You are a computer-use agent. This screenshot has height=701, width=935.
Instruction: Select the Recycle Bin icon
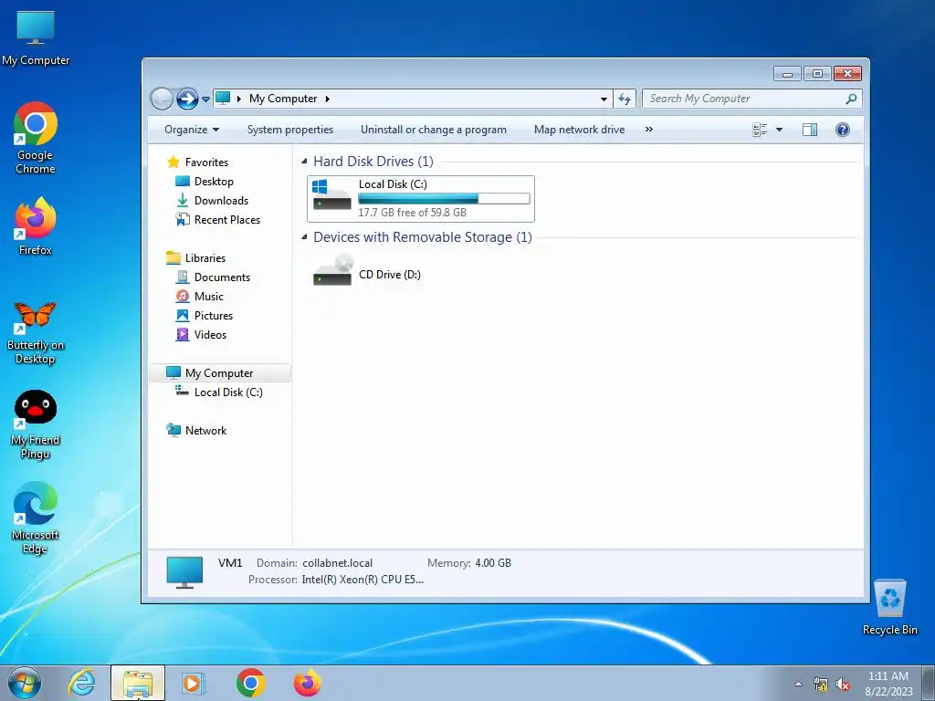[889, 607]
